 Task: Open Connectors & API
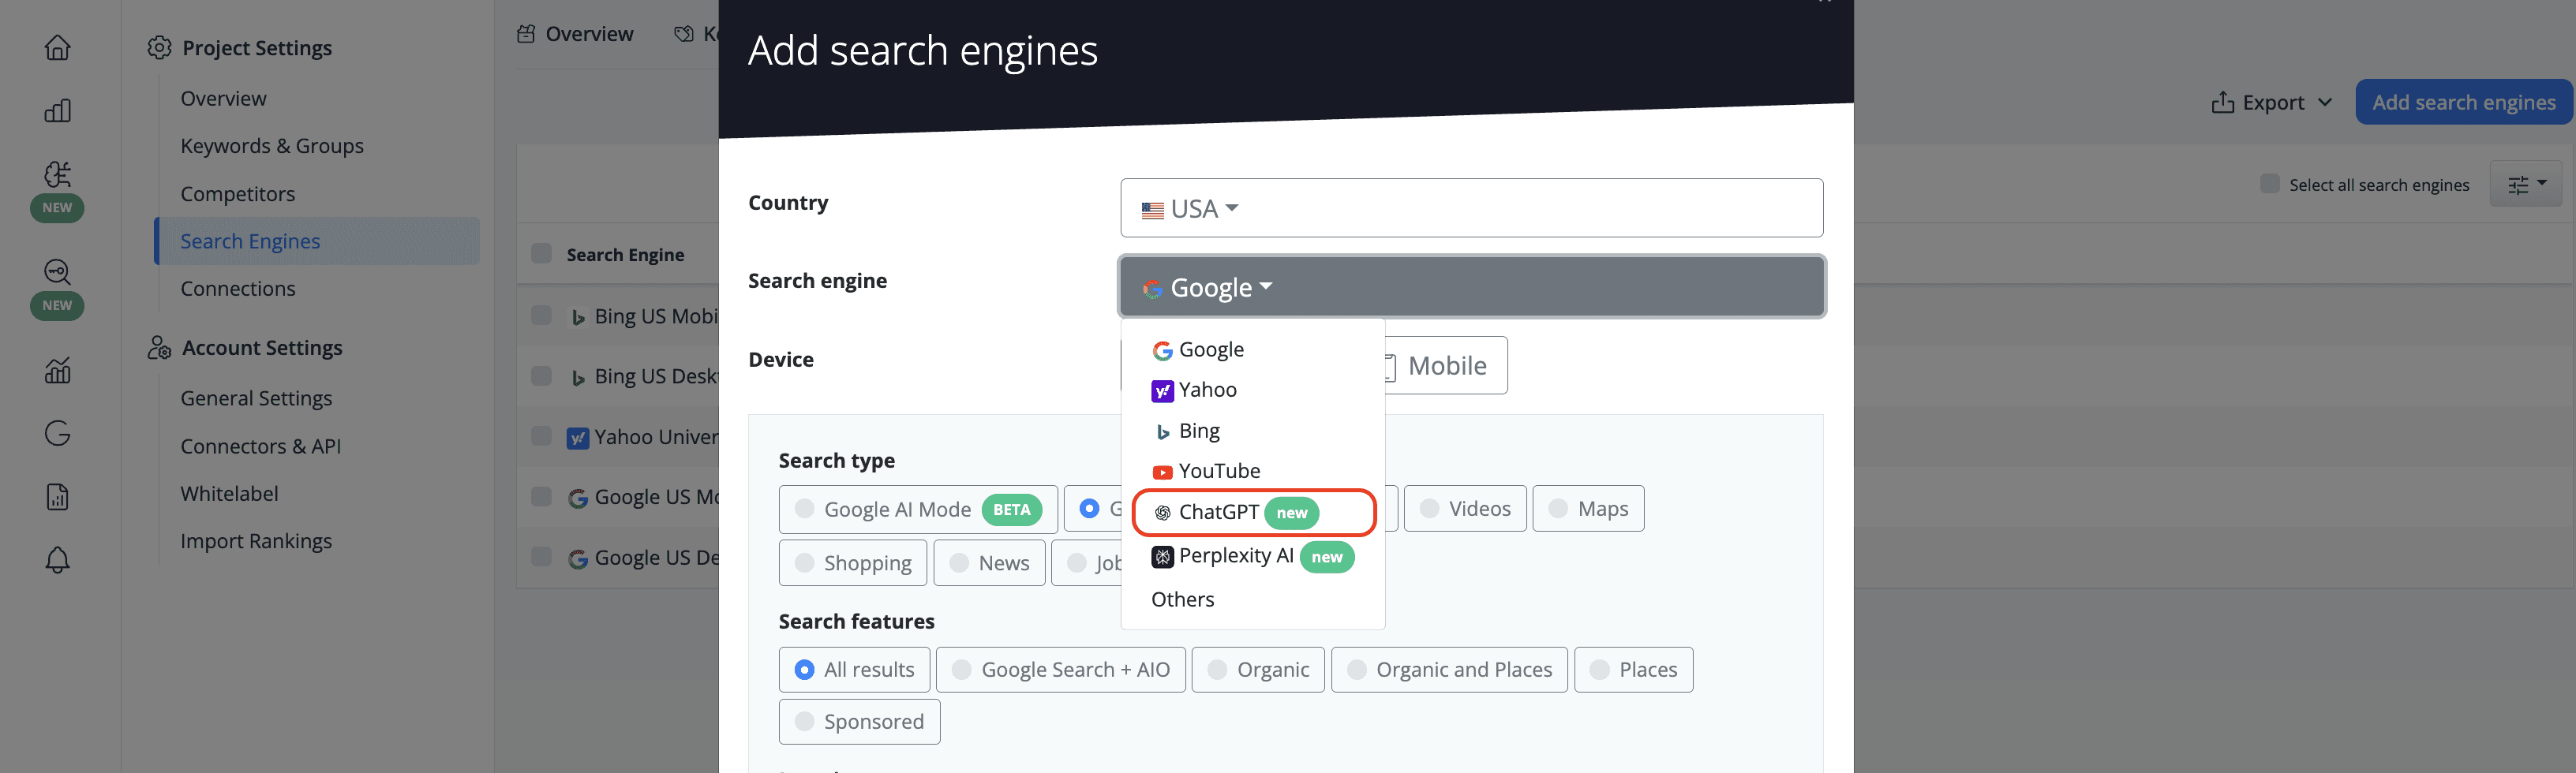[x=260, y=446]
